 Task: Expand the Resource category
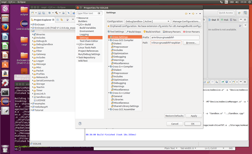77,18
